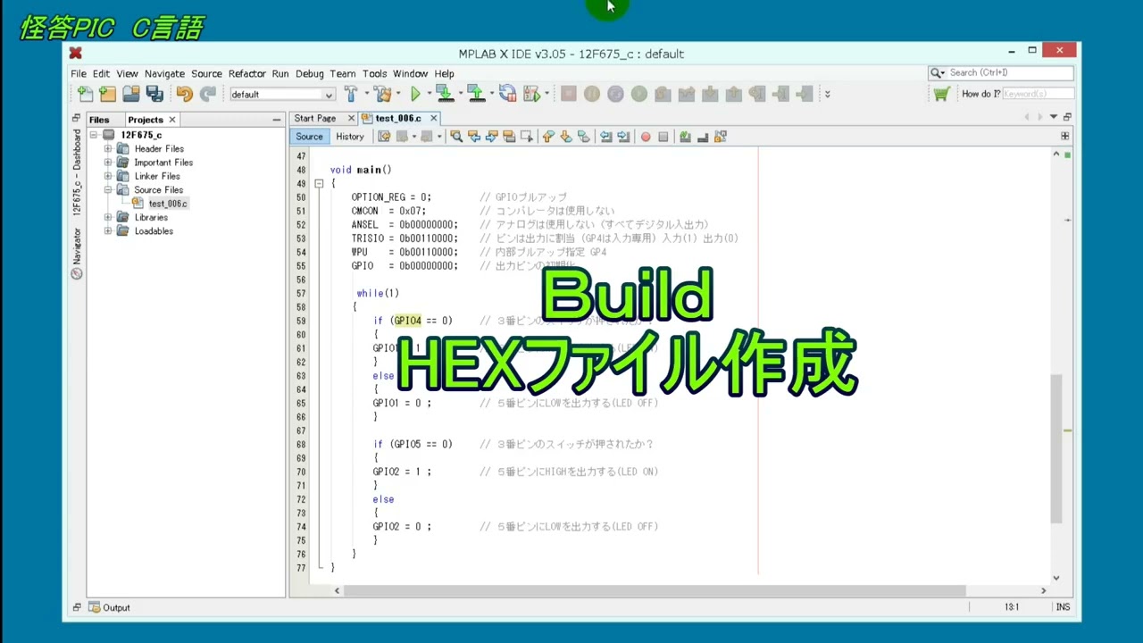This screenshot has width=1143, height=643.
Task: Expand the Header Files folder
Action: 108,149
